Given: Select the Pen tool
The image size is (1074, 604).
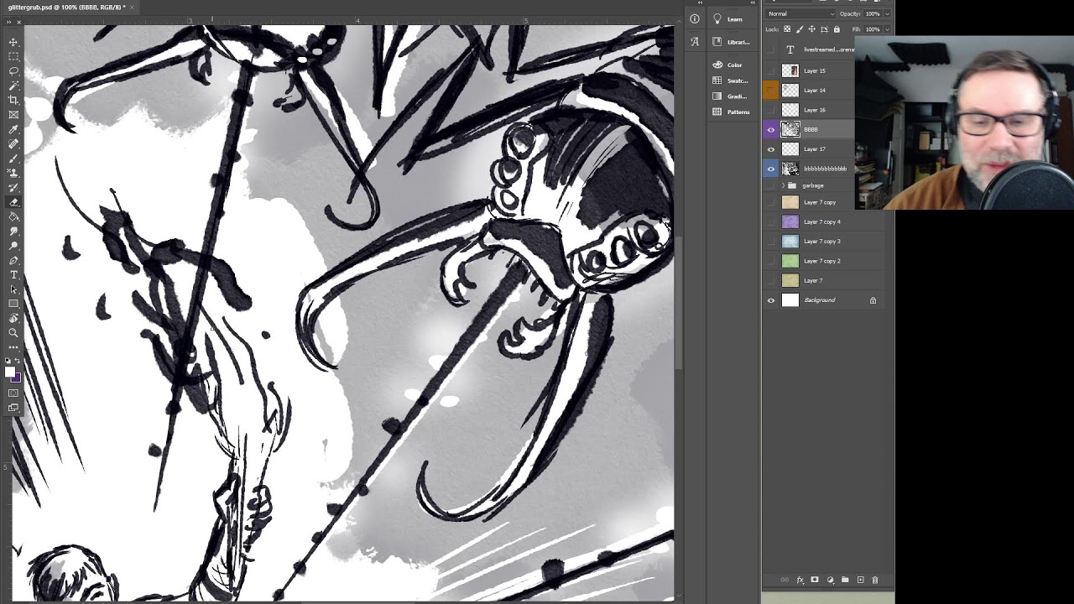Looking at the screenshot, I should coord(13,260).
